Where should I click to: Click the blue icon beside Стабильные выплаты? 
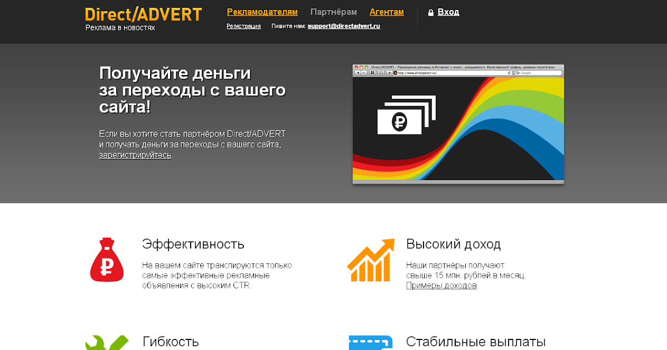pyautogui.click(x=370, y=343)
